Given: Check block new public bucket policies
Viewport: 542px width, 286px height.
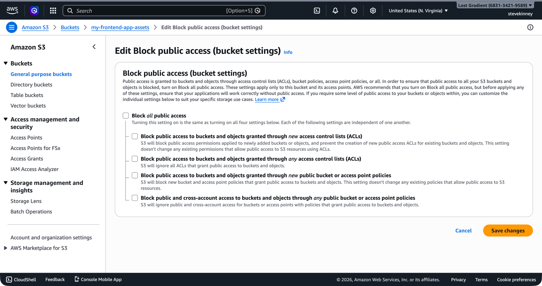Looking at the screenshot, I should 135,175.
